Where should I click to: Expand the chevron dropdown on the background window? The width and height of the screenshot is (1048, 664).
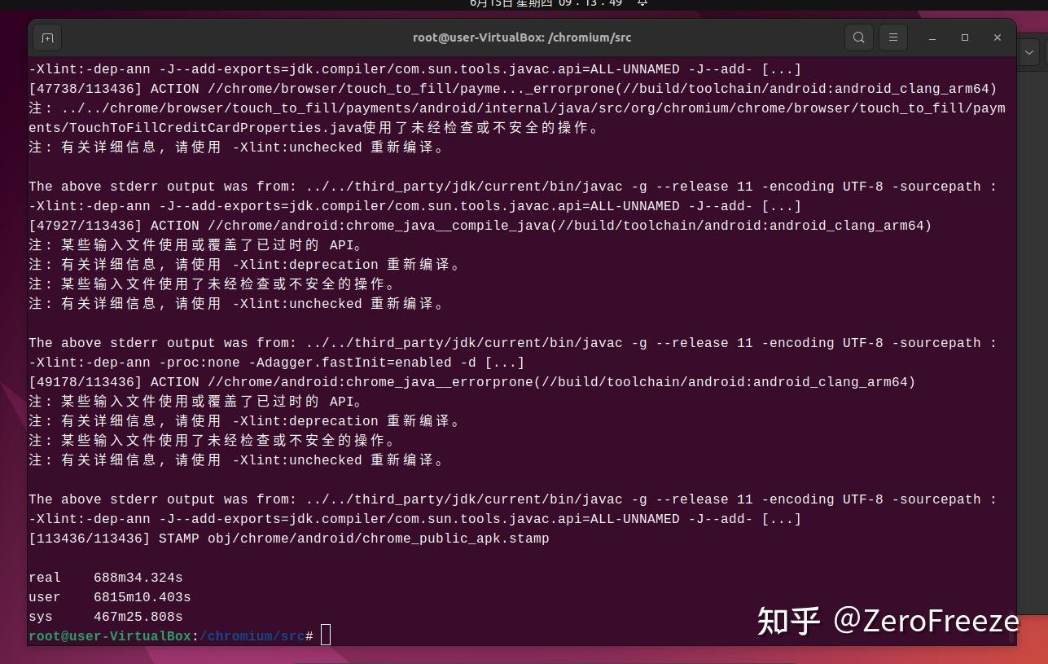pos(1028,52)
